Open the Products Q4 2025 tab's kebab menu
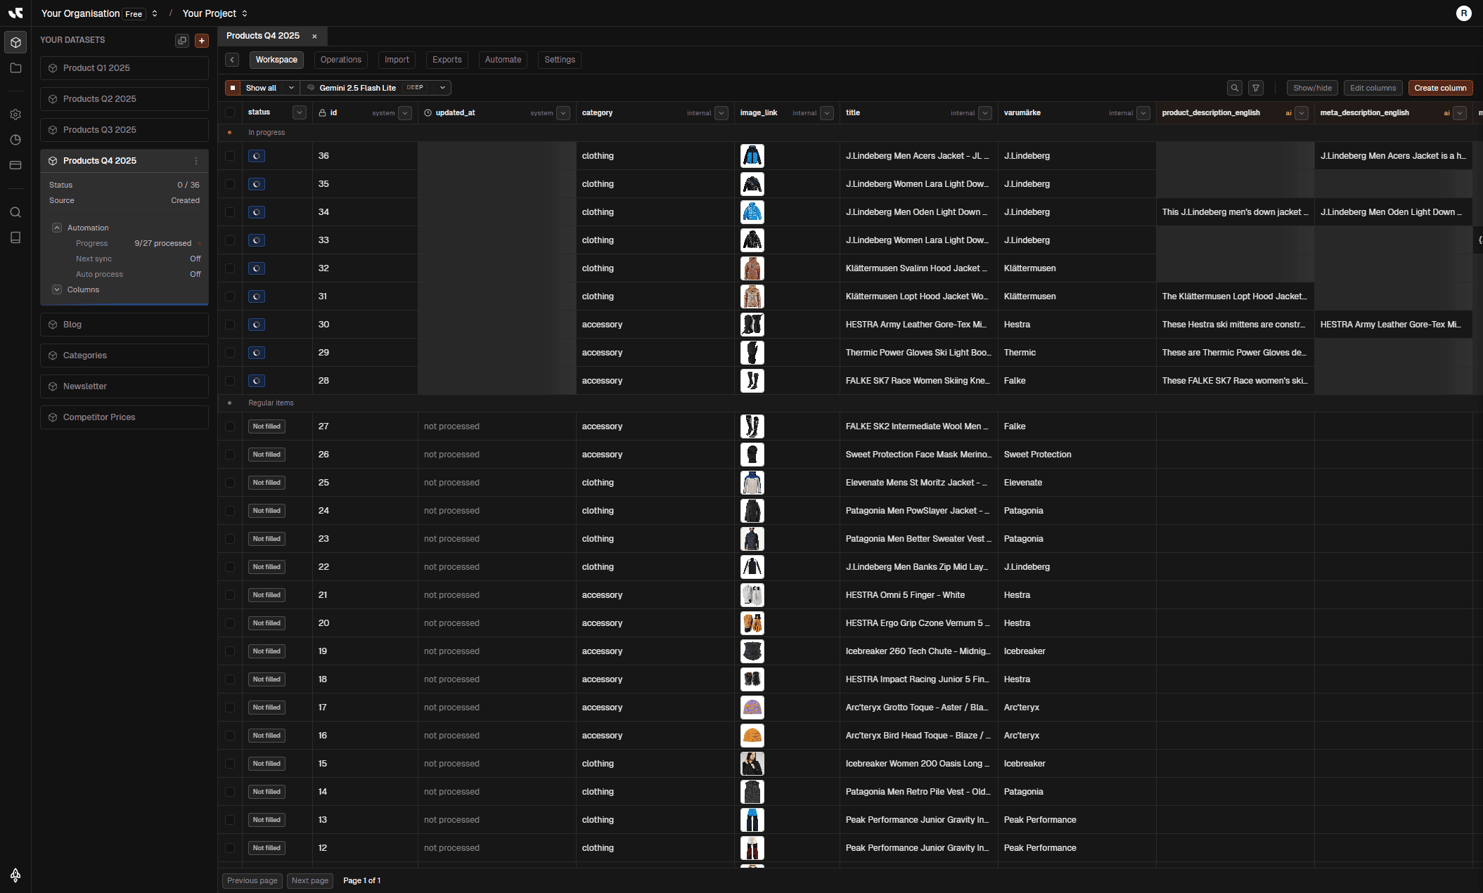The width and height of the screenshot is (1483, 893). (x=196, y=161)
